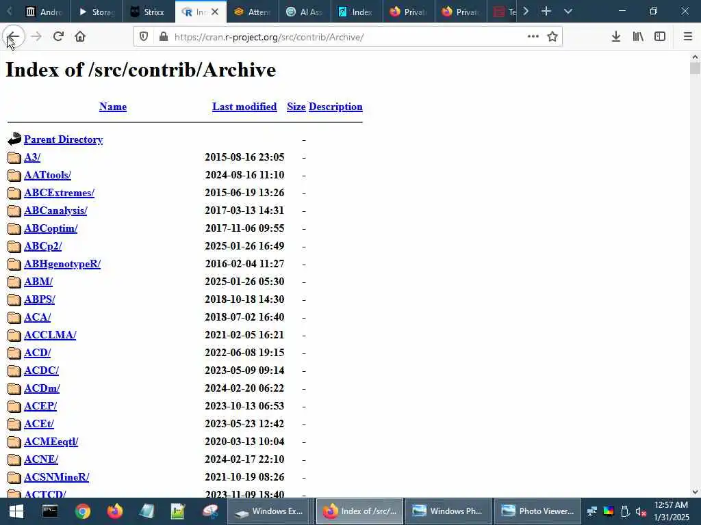Click the folder icon beside ACNE/
Screen dimensions: 701x525
point(14,460)
